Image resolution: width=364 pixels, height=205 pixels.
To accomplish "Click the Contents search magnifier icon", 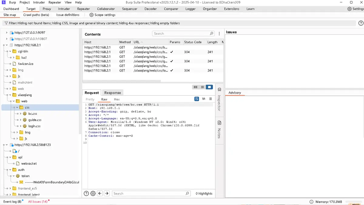I will [x=212, y=34].
